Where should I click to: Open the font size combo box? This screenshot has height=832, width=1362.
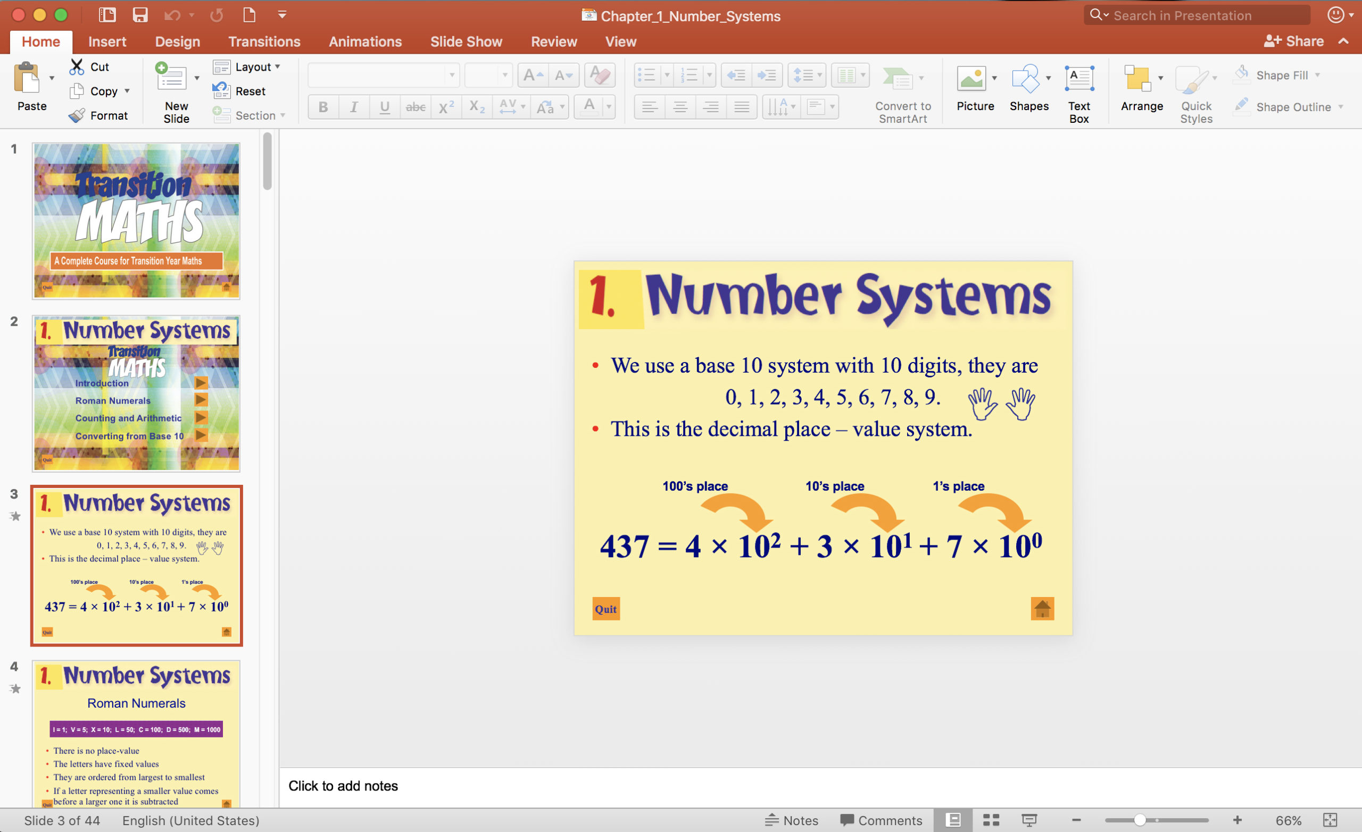pyautogui.click(x=488, y=75)
